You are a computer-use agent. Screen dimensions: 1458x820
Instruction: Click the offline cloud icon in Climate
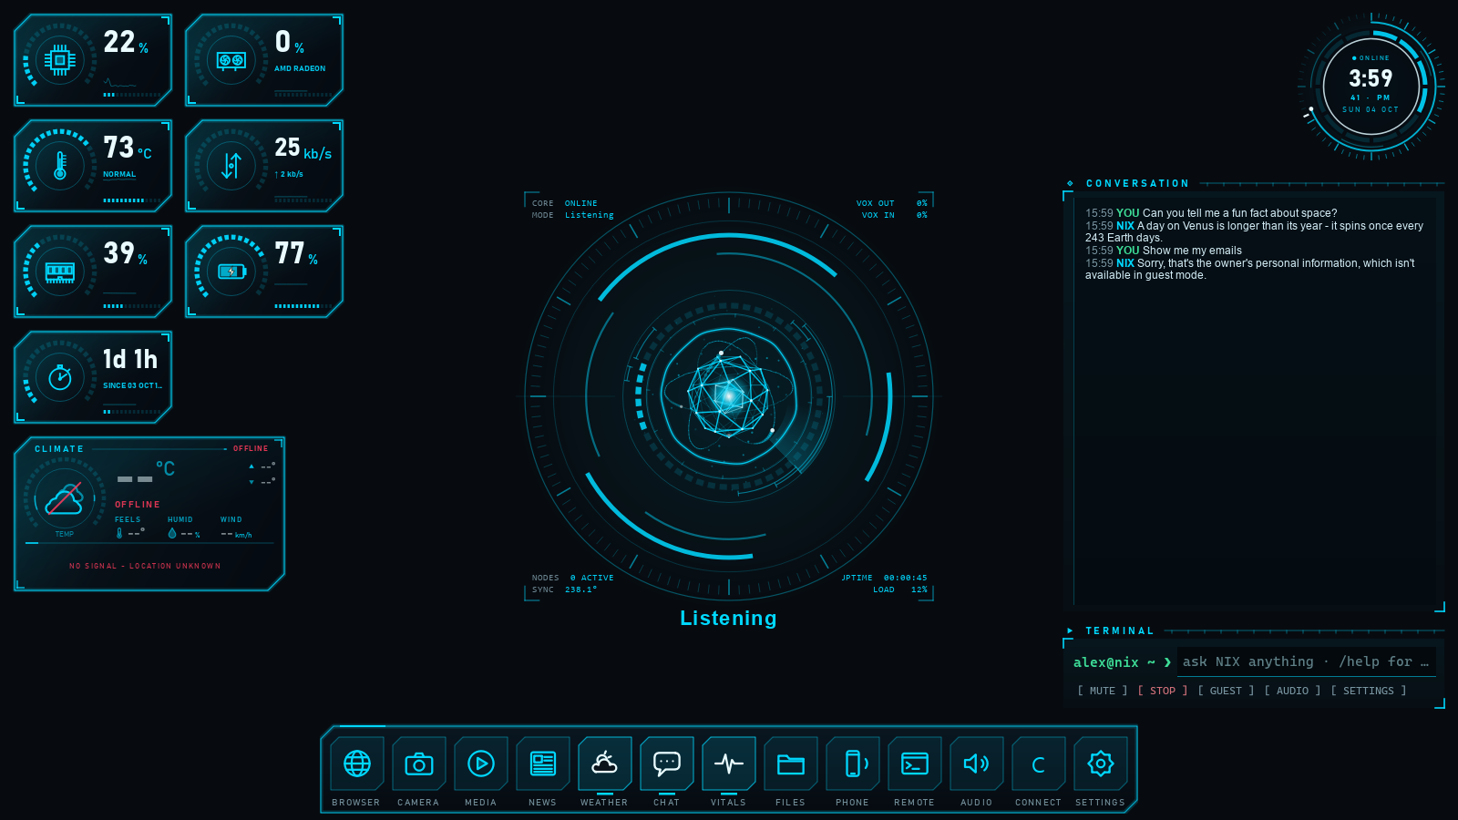point(65,498)
